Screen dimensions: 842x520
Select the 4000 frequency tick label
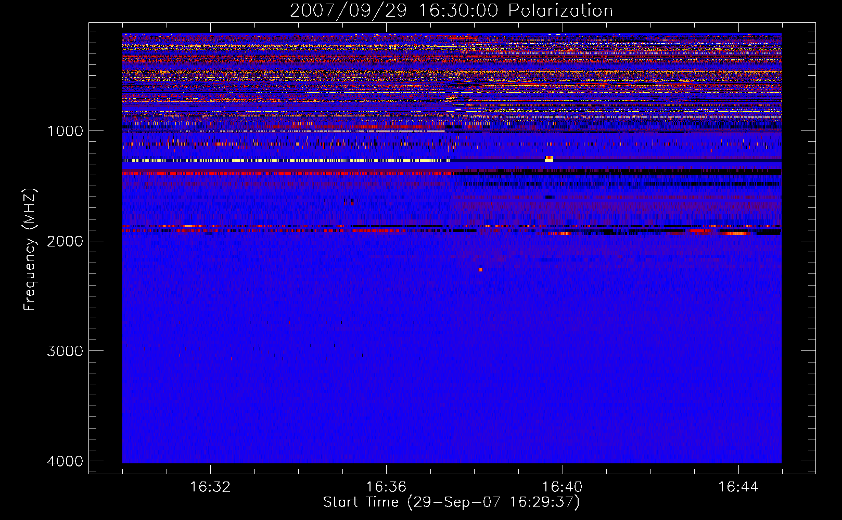point(65,461)
